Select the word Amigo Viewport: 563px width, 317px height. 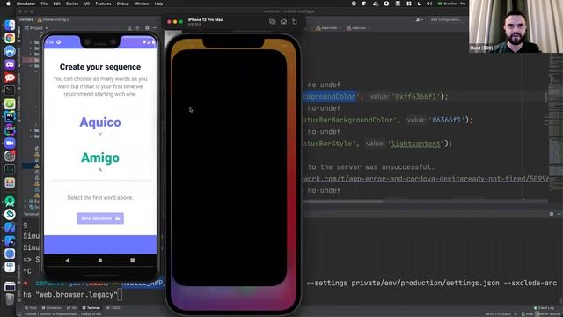[100, 158]
